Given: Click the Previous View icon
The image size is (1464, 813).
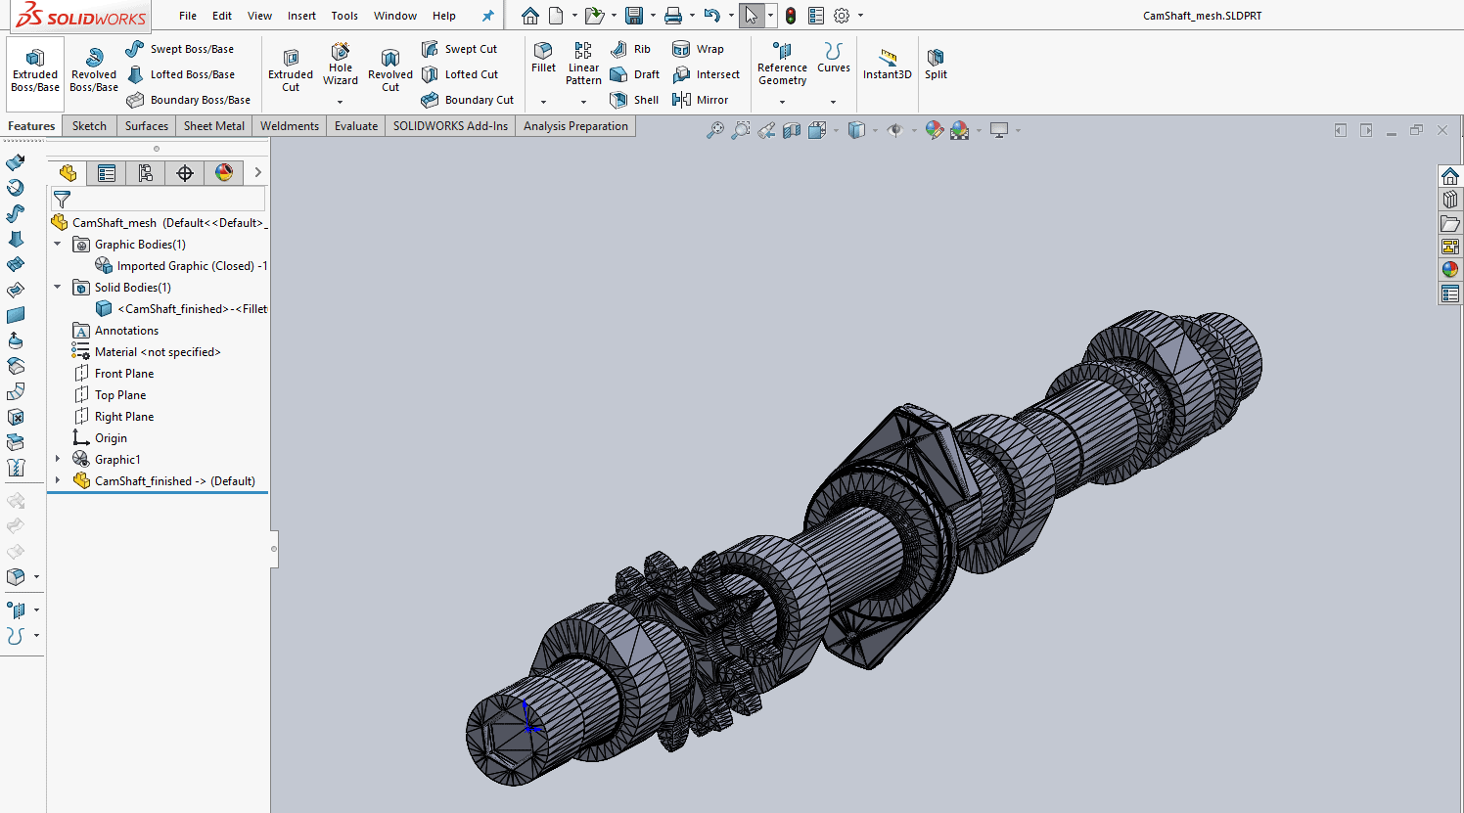Looking at the screenshot, I should [x=766, y=130].
